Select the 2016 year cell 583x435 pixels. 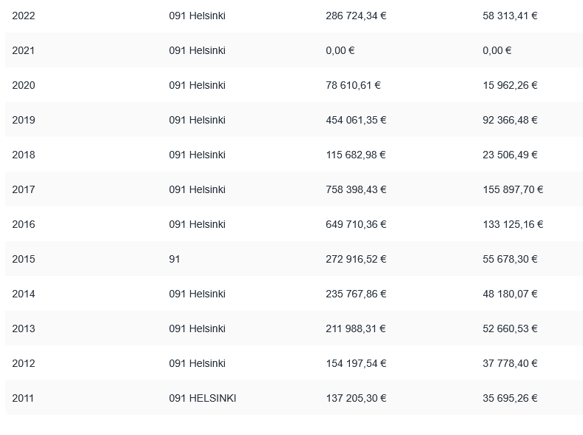click(x=24, y=224)
